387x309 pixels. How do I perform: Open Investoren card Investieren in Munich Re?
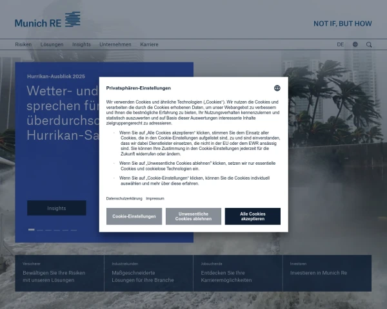[x=327, y=273]
